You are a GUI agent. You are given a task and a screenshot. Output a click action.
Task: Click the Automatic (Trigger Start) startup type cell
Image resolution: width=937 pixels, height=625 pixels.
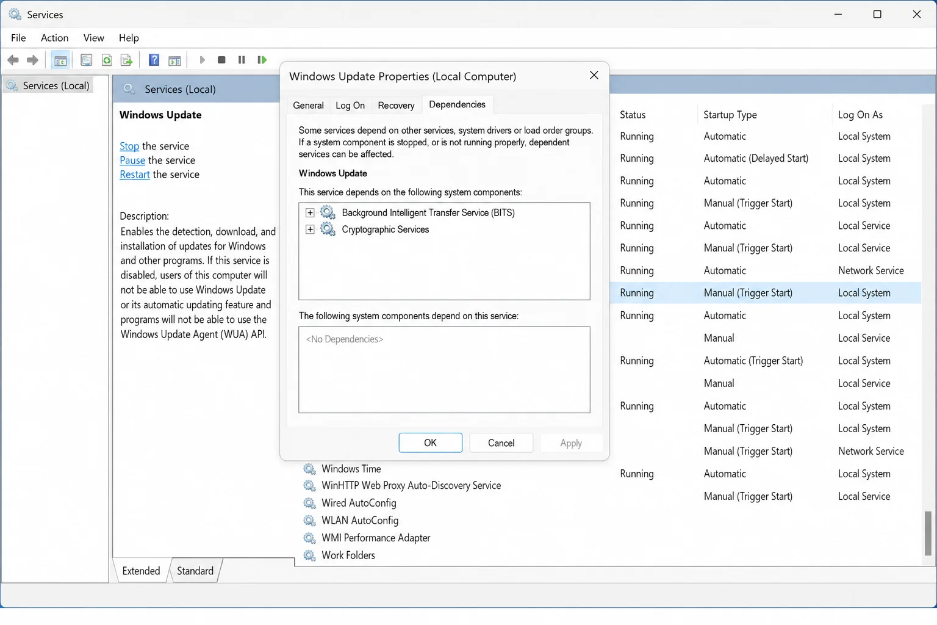753,361
